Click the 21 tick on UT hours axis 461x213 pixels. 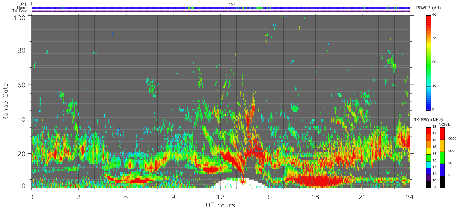coord(363,196)
